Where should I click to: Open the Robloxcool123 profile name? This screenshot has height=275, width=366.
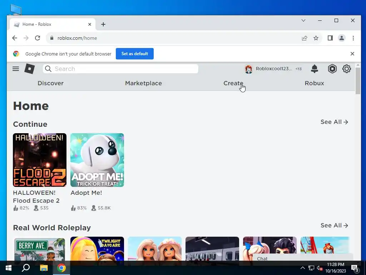click(274, 69)
